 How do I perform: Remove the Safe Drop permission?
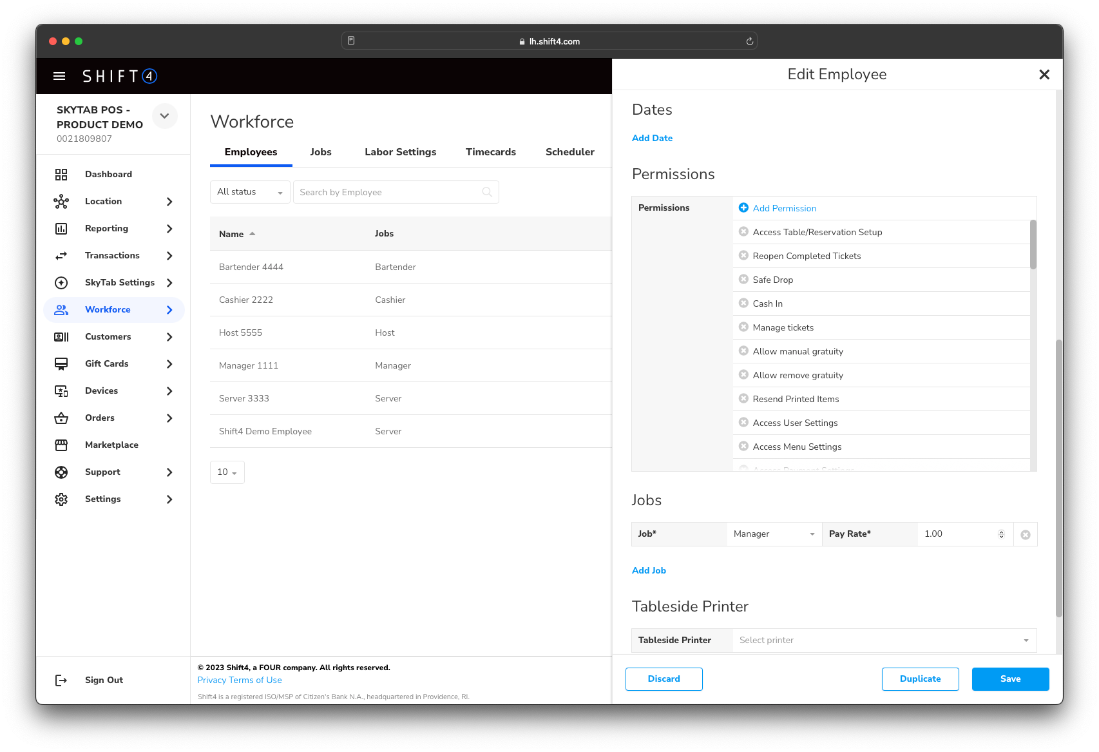tap(743, 280)
